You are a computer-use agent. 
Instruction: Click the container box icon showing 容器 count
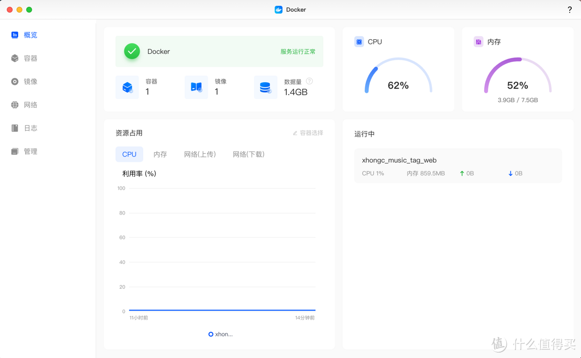click(x=127, y=87)
